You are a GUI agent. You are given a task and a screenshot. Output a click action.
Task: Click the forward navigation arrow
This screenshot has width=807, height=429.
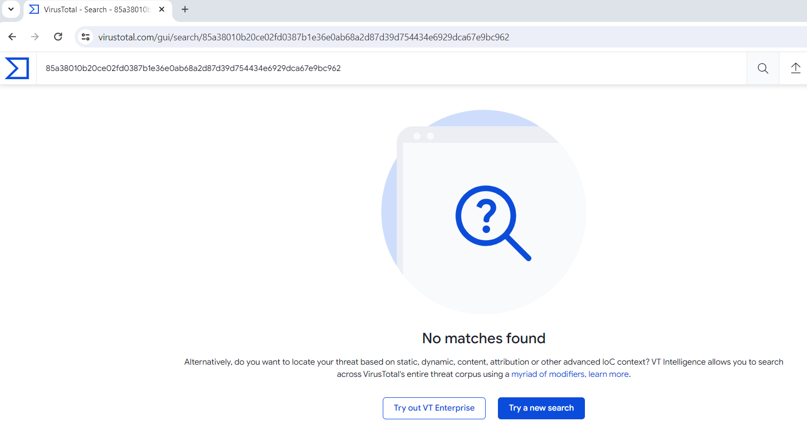pyautogui.click(x=35, y=37)
